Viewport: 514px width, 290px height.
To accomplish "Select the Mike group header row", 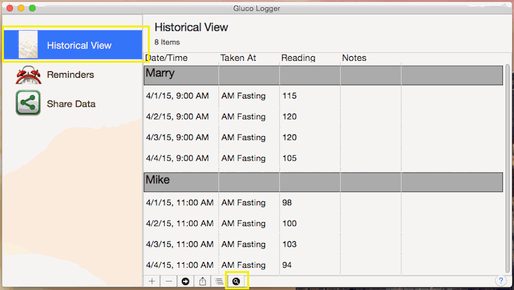I will click(323, 181).
